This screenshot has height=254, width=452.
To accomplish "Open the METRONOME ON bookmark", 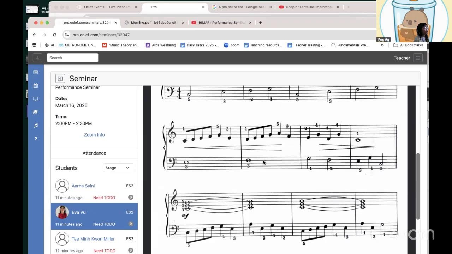I will pyautogui.click(x=77, y=45).
